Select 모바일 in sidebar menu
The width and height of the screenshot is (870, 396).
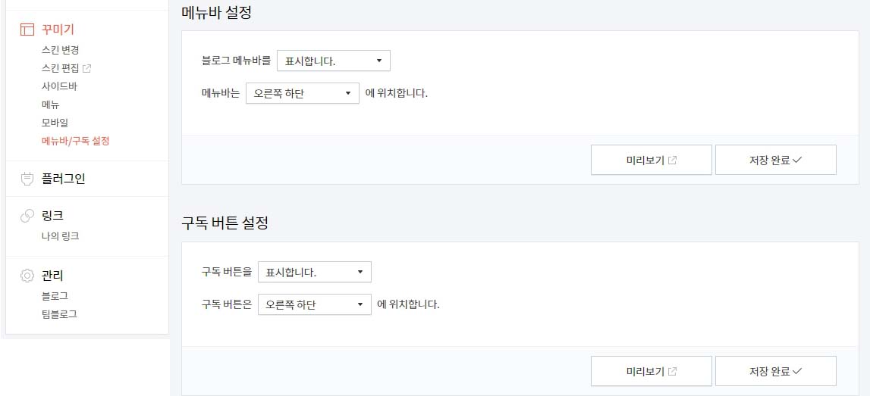pos(55,123)
